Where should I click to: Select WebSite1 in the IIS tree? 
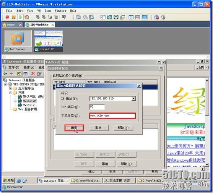pos(29,105)
